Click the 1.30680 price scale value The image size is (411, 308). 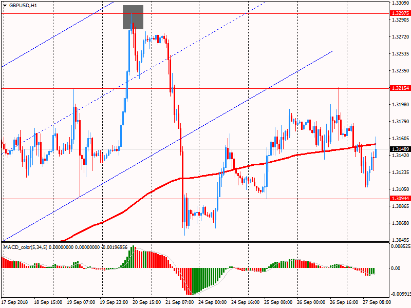click(x=401, y=223)
